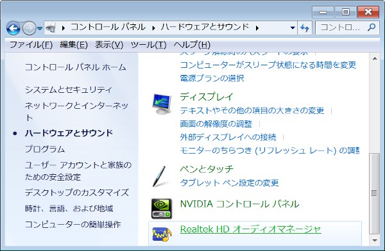Click the Pen and Touch stylus icon
The width and height of the screenshot is (385, 251).
click(159, 176)
